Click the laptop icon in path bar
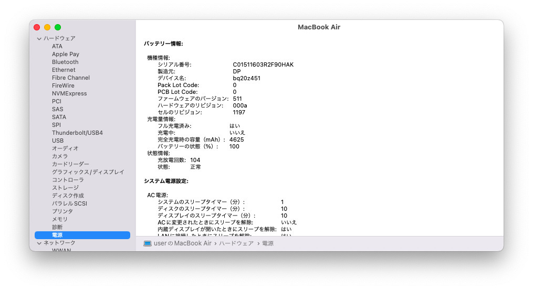This screenshot has width=533, height=290. (x=148, y=244)
